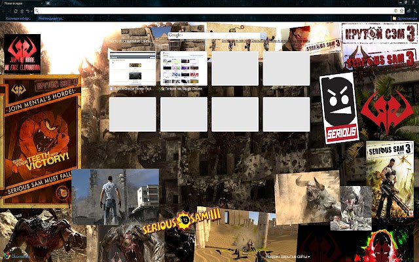Click the fourth empty tile in top row
The height and width of the screenshot is (262, 419).
coord(286,68)
